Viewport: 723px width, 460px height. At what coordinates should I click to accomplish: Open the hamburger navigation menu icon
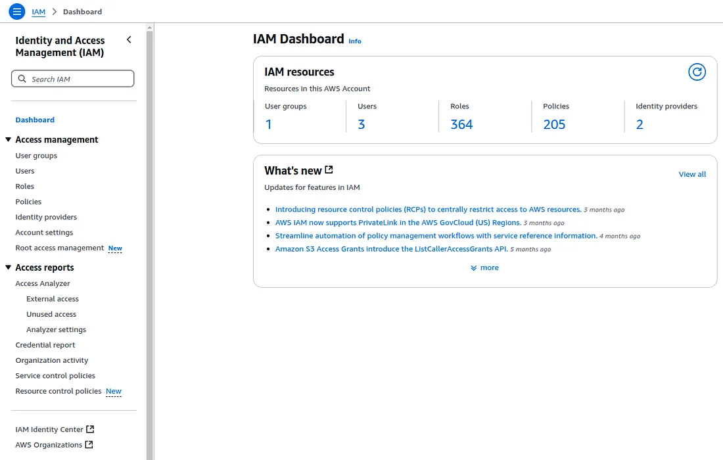point(17,12)
